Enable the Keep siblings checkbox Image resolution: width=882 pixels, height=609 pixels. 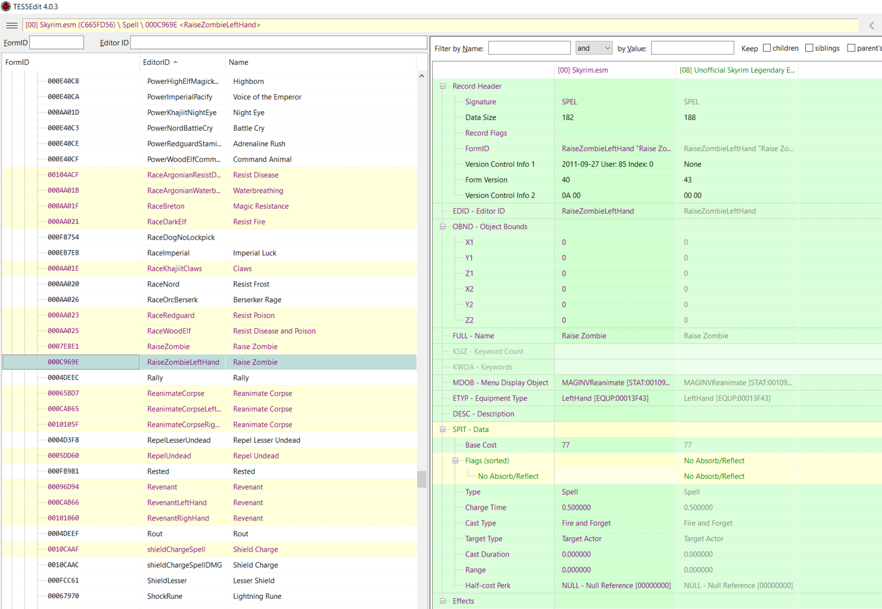(809, 48)
